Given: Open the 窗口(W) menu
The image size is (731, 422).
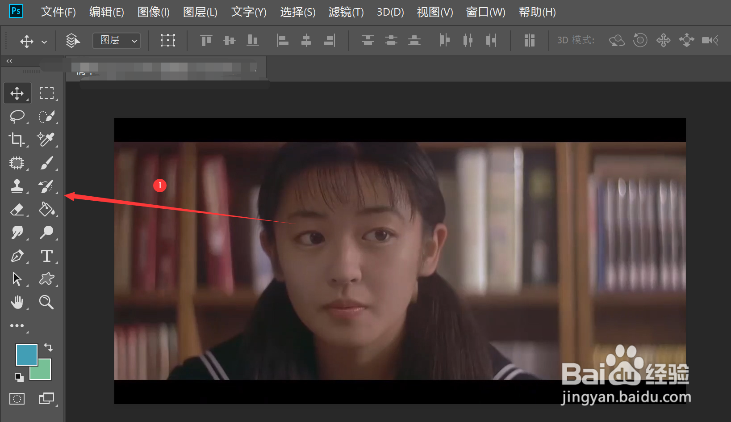Looking at the screenshot, I should tap(486, 12).
